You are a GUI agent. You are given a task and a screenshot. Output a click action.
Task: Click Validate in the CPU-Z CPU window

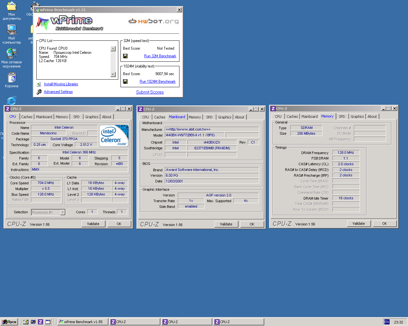[x=93, y=224]
